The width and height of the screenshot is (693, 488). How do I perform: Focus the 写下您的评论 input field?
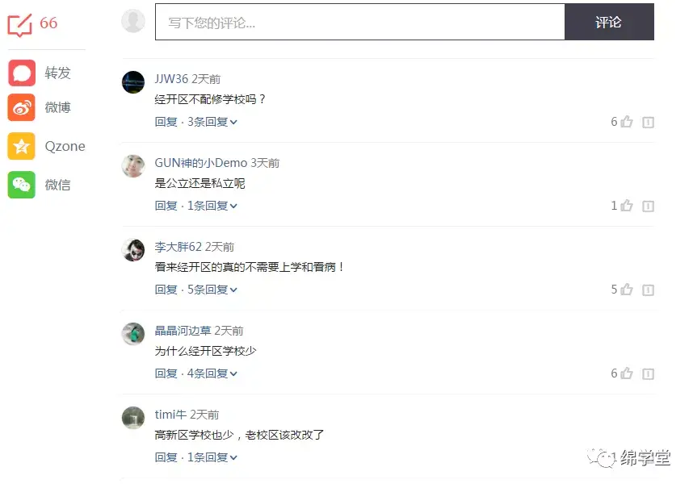(359, 22)
